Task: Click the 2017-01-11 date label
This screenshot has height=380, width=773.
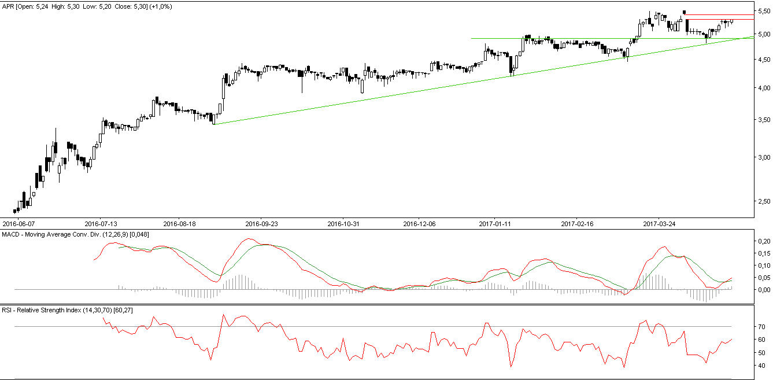Action: point(495,223)
